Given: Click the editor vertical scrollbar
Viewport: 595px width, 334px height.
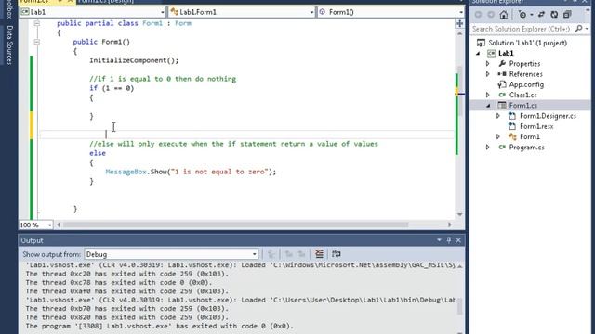Looking at the screenshot, I should pyautogui.click(x=459, y=91).
